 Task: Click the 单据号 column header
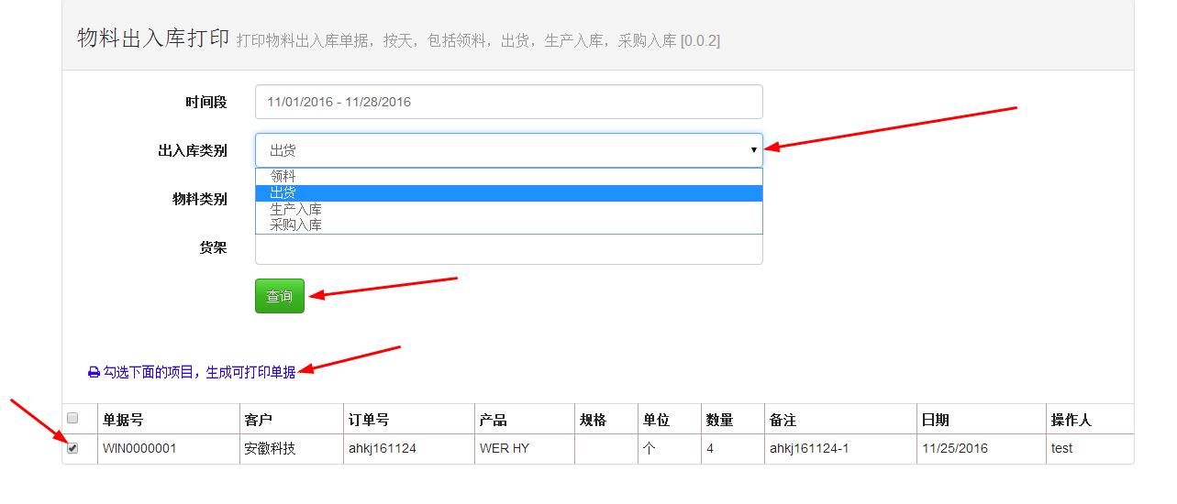(123, 420)
